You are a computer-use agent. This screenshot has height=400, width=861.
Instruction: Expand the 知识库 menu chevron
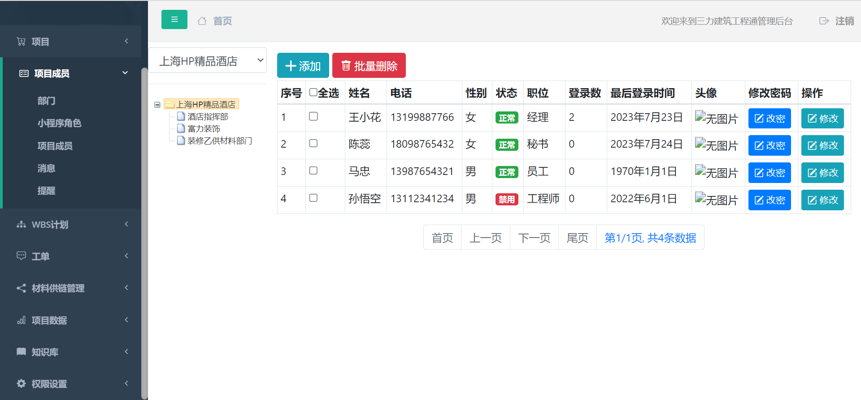click(126, 351)
